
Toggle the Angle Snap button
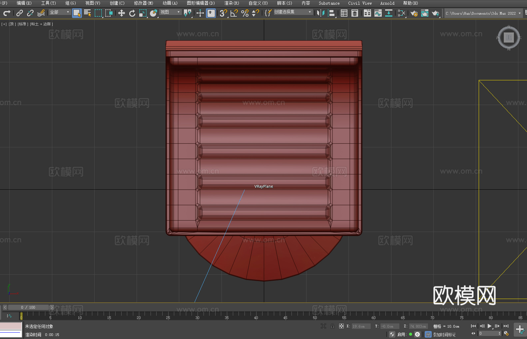234,13
